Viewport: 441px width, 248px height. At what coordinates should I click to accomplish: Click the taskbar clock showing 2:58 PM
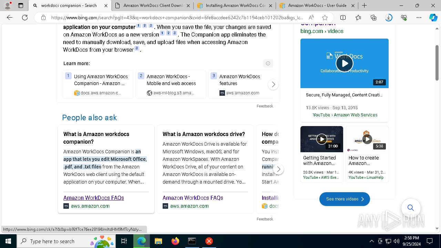point(412,241)
